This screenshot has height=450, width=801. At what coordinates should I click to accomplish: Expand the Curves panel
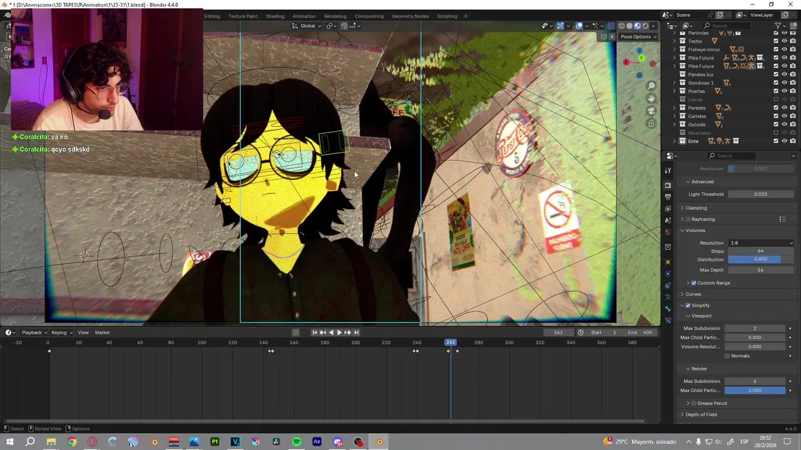tap(693, 294)
